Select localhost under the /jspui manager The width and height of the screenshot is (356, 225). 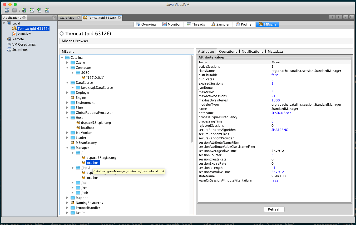tap(93, 178)
